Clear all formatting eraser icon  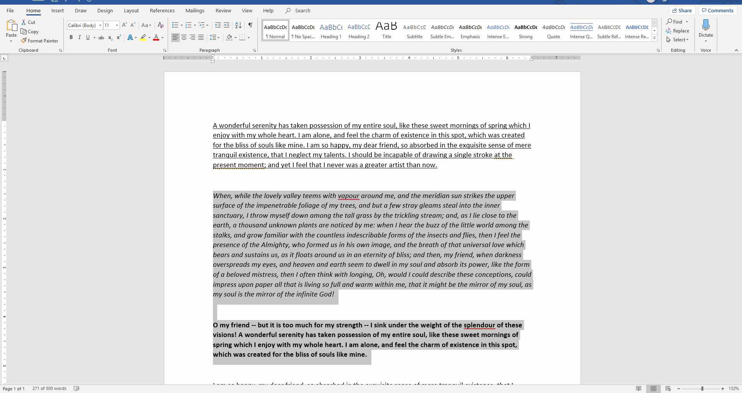[x=161, y=25]
